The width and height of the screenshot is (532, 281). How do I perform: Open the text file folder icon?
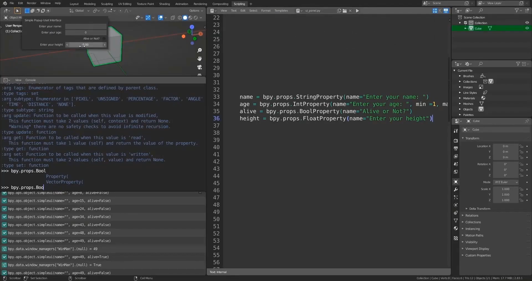coord(345,10)
